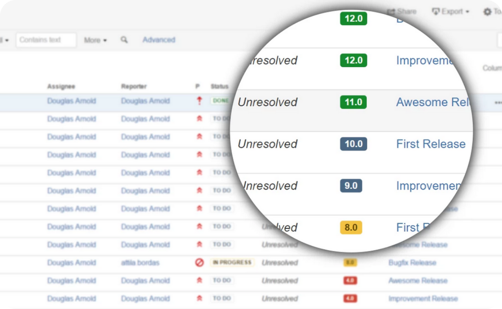Click the Advanced search link

pyautogui.click(x=159, y=40)
